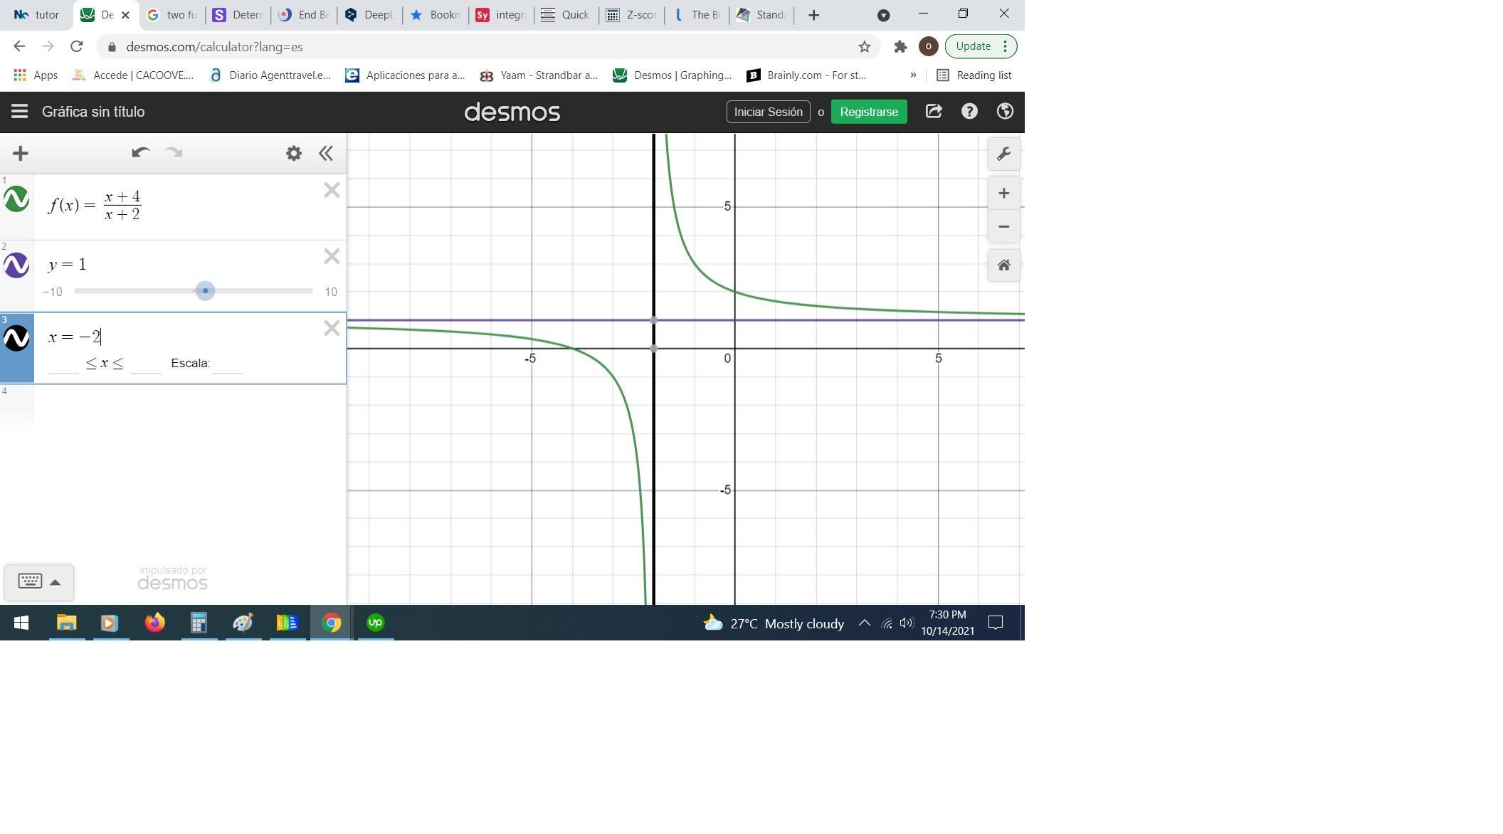Viewport: 1503px width, 834px height.
Task: Switch to the 'two fu' Google tab
Action: [x=173, y=15]
